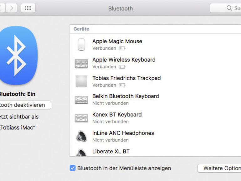
Task: Click into the search input field
Action: tap(225, 8)
